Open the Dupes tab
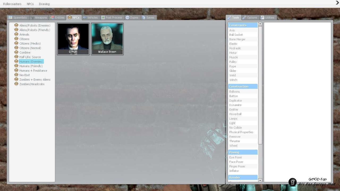Image resolution: width=340 pixels, height=191 pixels. coord(132,18)
